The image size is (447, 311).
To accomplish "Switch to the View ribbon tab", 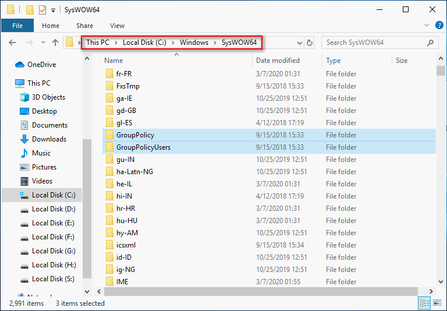I will click(117, 26).
